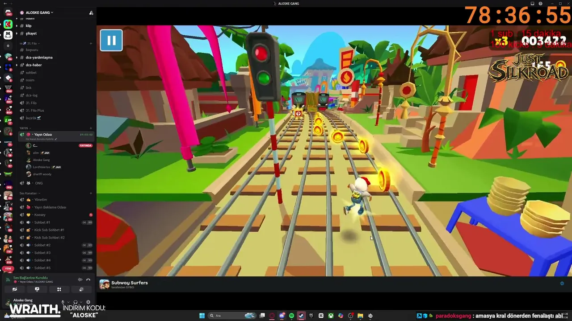This screenshot has width=572, height=321.
Task: Open input device options arrow next to microphone
Action: coord(68,302)
